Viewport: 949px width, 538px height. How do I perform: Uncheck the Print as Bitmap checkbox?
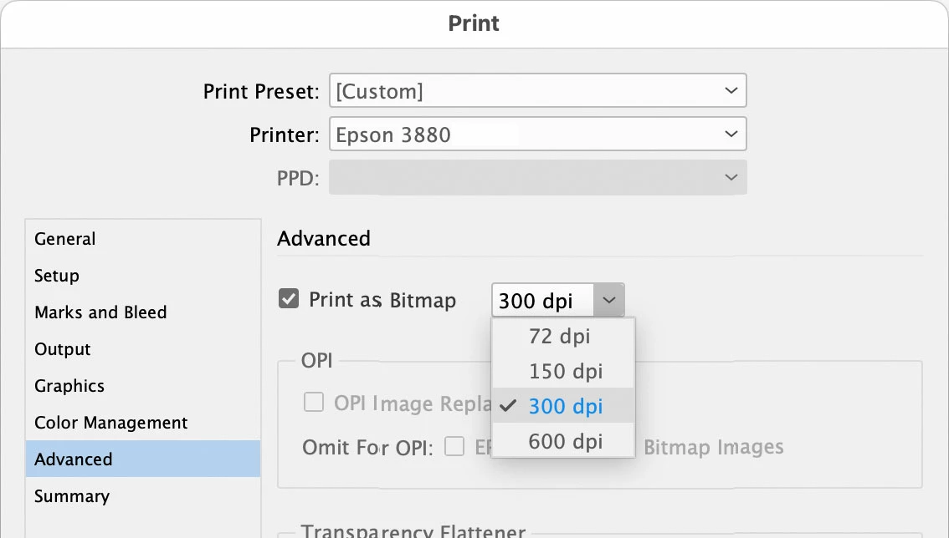point(289,298)
